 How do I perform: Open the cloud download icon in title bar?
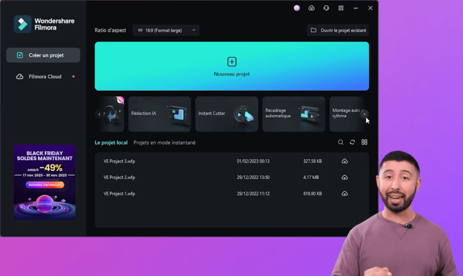[x=311, y=8]
